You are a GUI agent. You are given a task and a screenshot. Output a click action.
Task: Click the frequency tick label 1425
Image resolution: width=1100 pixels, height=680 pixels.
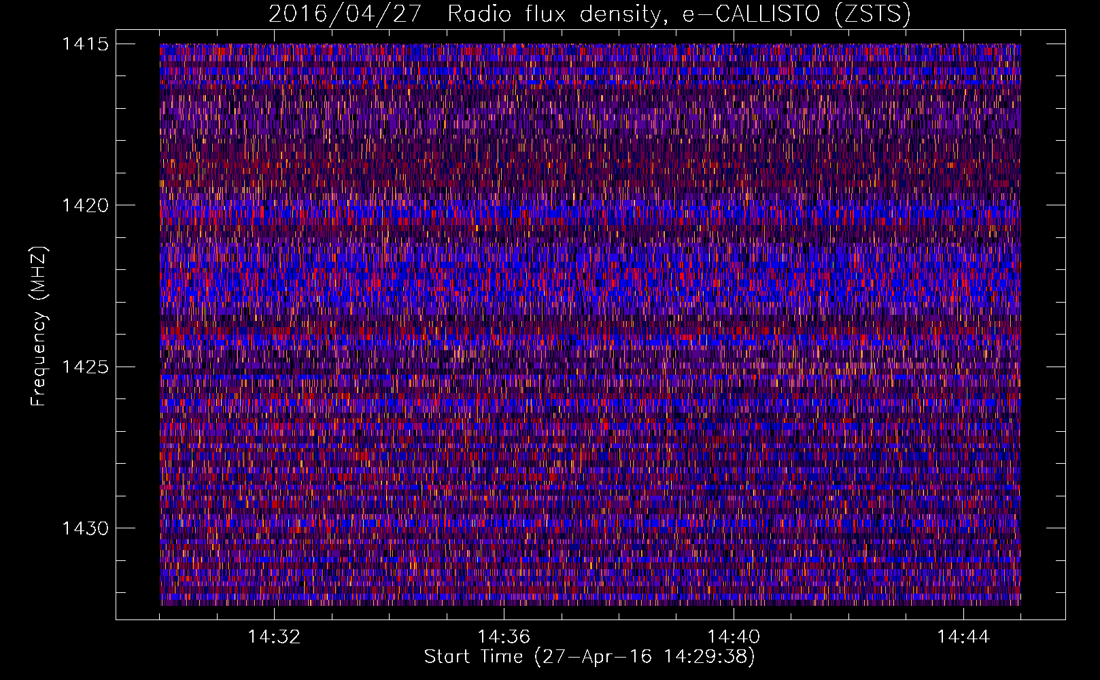(85, 367)
